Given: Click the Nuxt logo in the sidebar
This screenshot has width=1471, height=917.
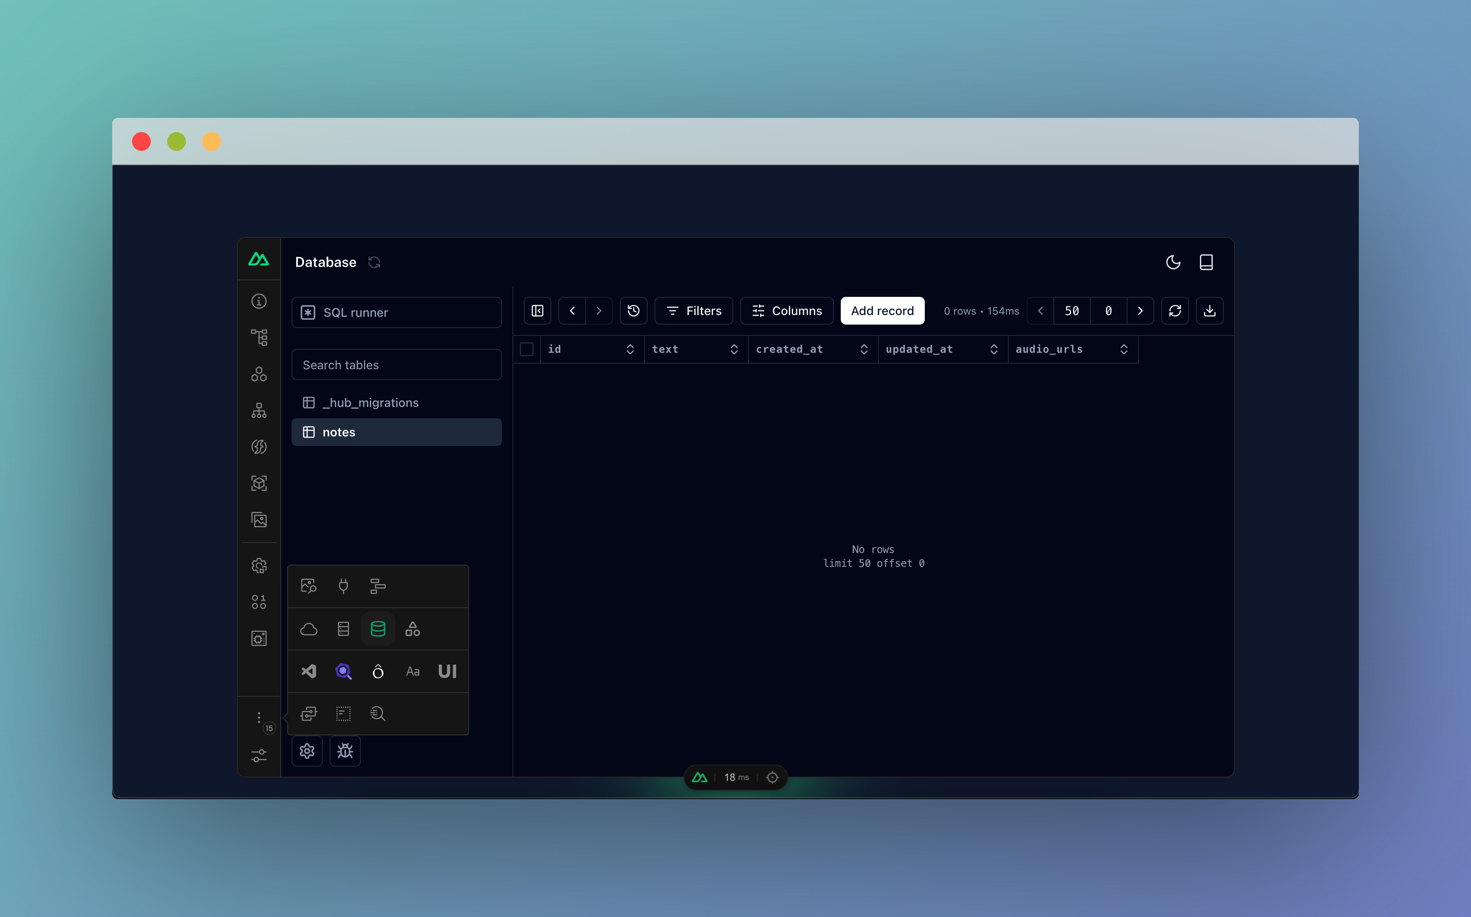Looking at the screenshot, I should coord(259,260).
